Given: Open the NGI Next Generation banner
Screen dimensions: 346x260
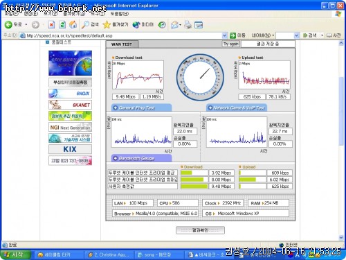Looking at the screenshot, I should coord(70,127).
